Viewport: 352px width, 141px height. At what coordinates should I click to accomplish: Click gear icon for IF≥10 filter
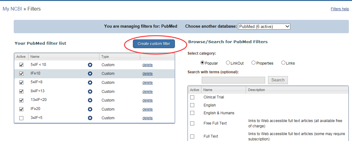[90, 74]
